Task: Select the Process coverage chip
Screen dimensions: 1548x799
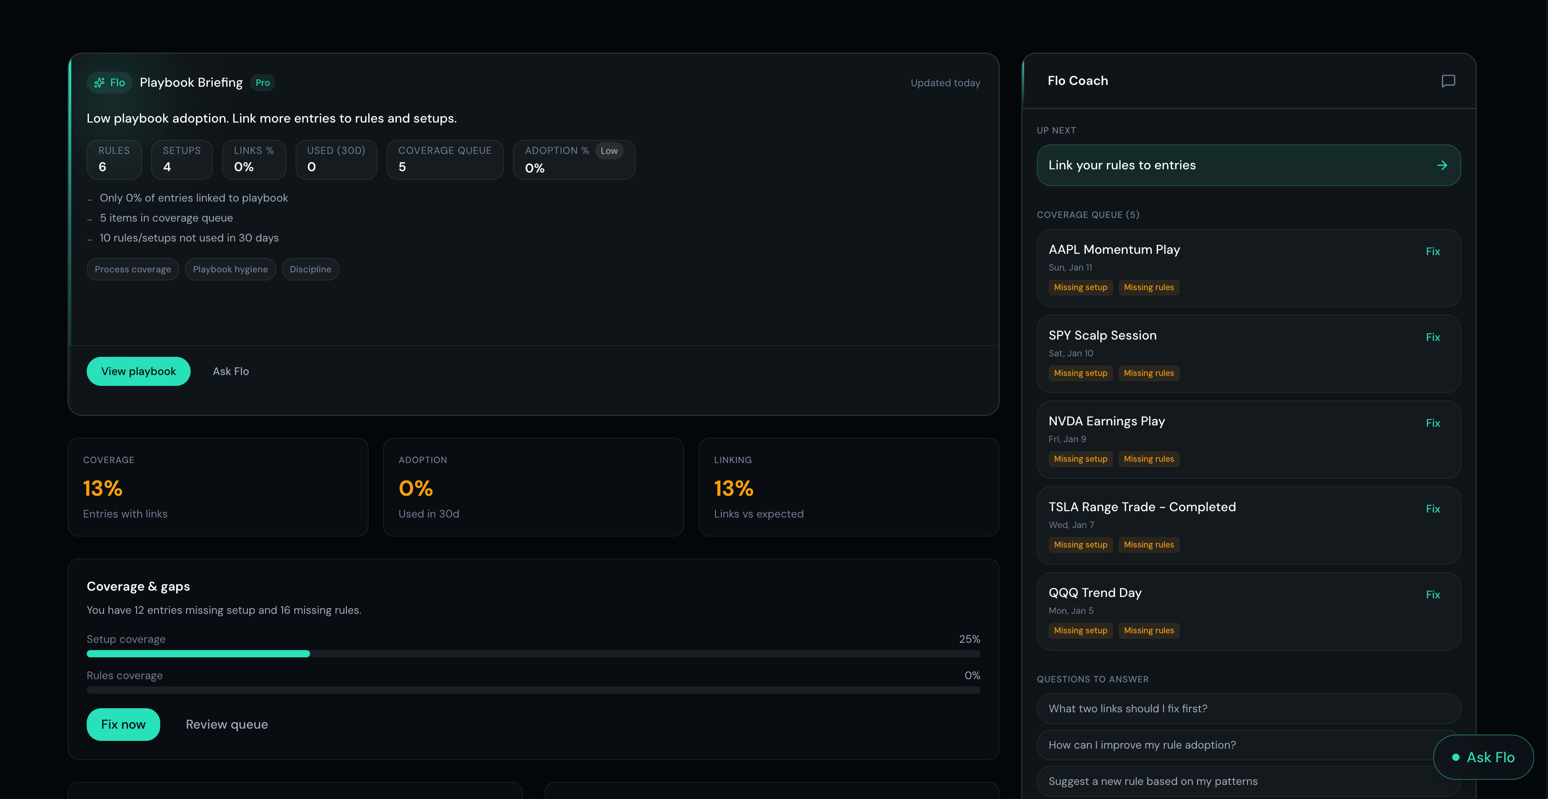Action: pyautogui.click(x=133, y=269)
